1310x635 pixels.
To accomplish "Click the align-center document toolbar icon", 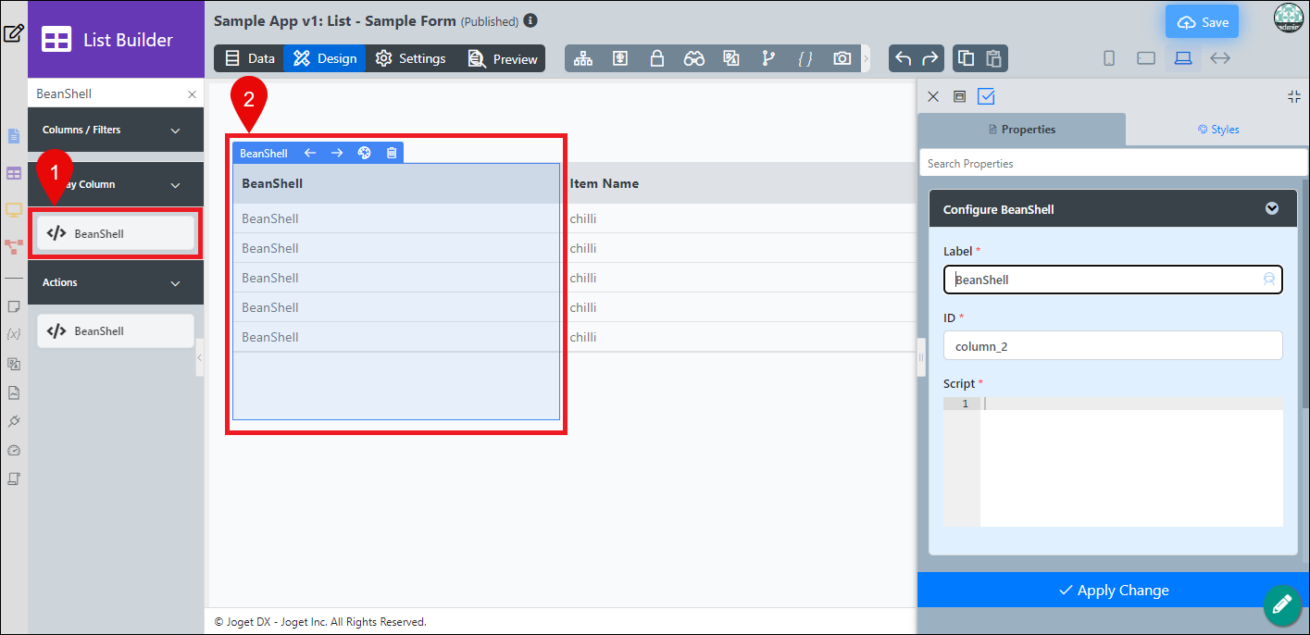I will click(620, 58).
